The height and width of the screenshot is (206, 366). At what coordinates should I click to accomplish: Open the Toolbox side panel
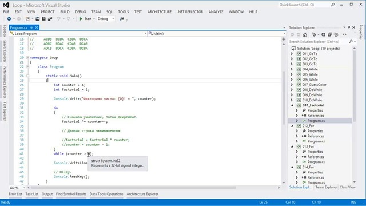[x=5, y=31]
